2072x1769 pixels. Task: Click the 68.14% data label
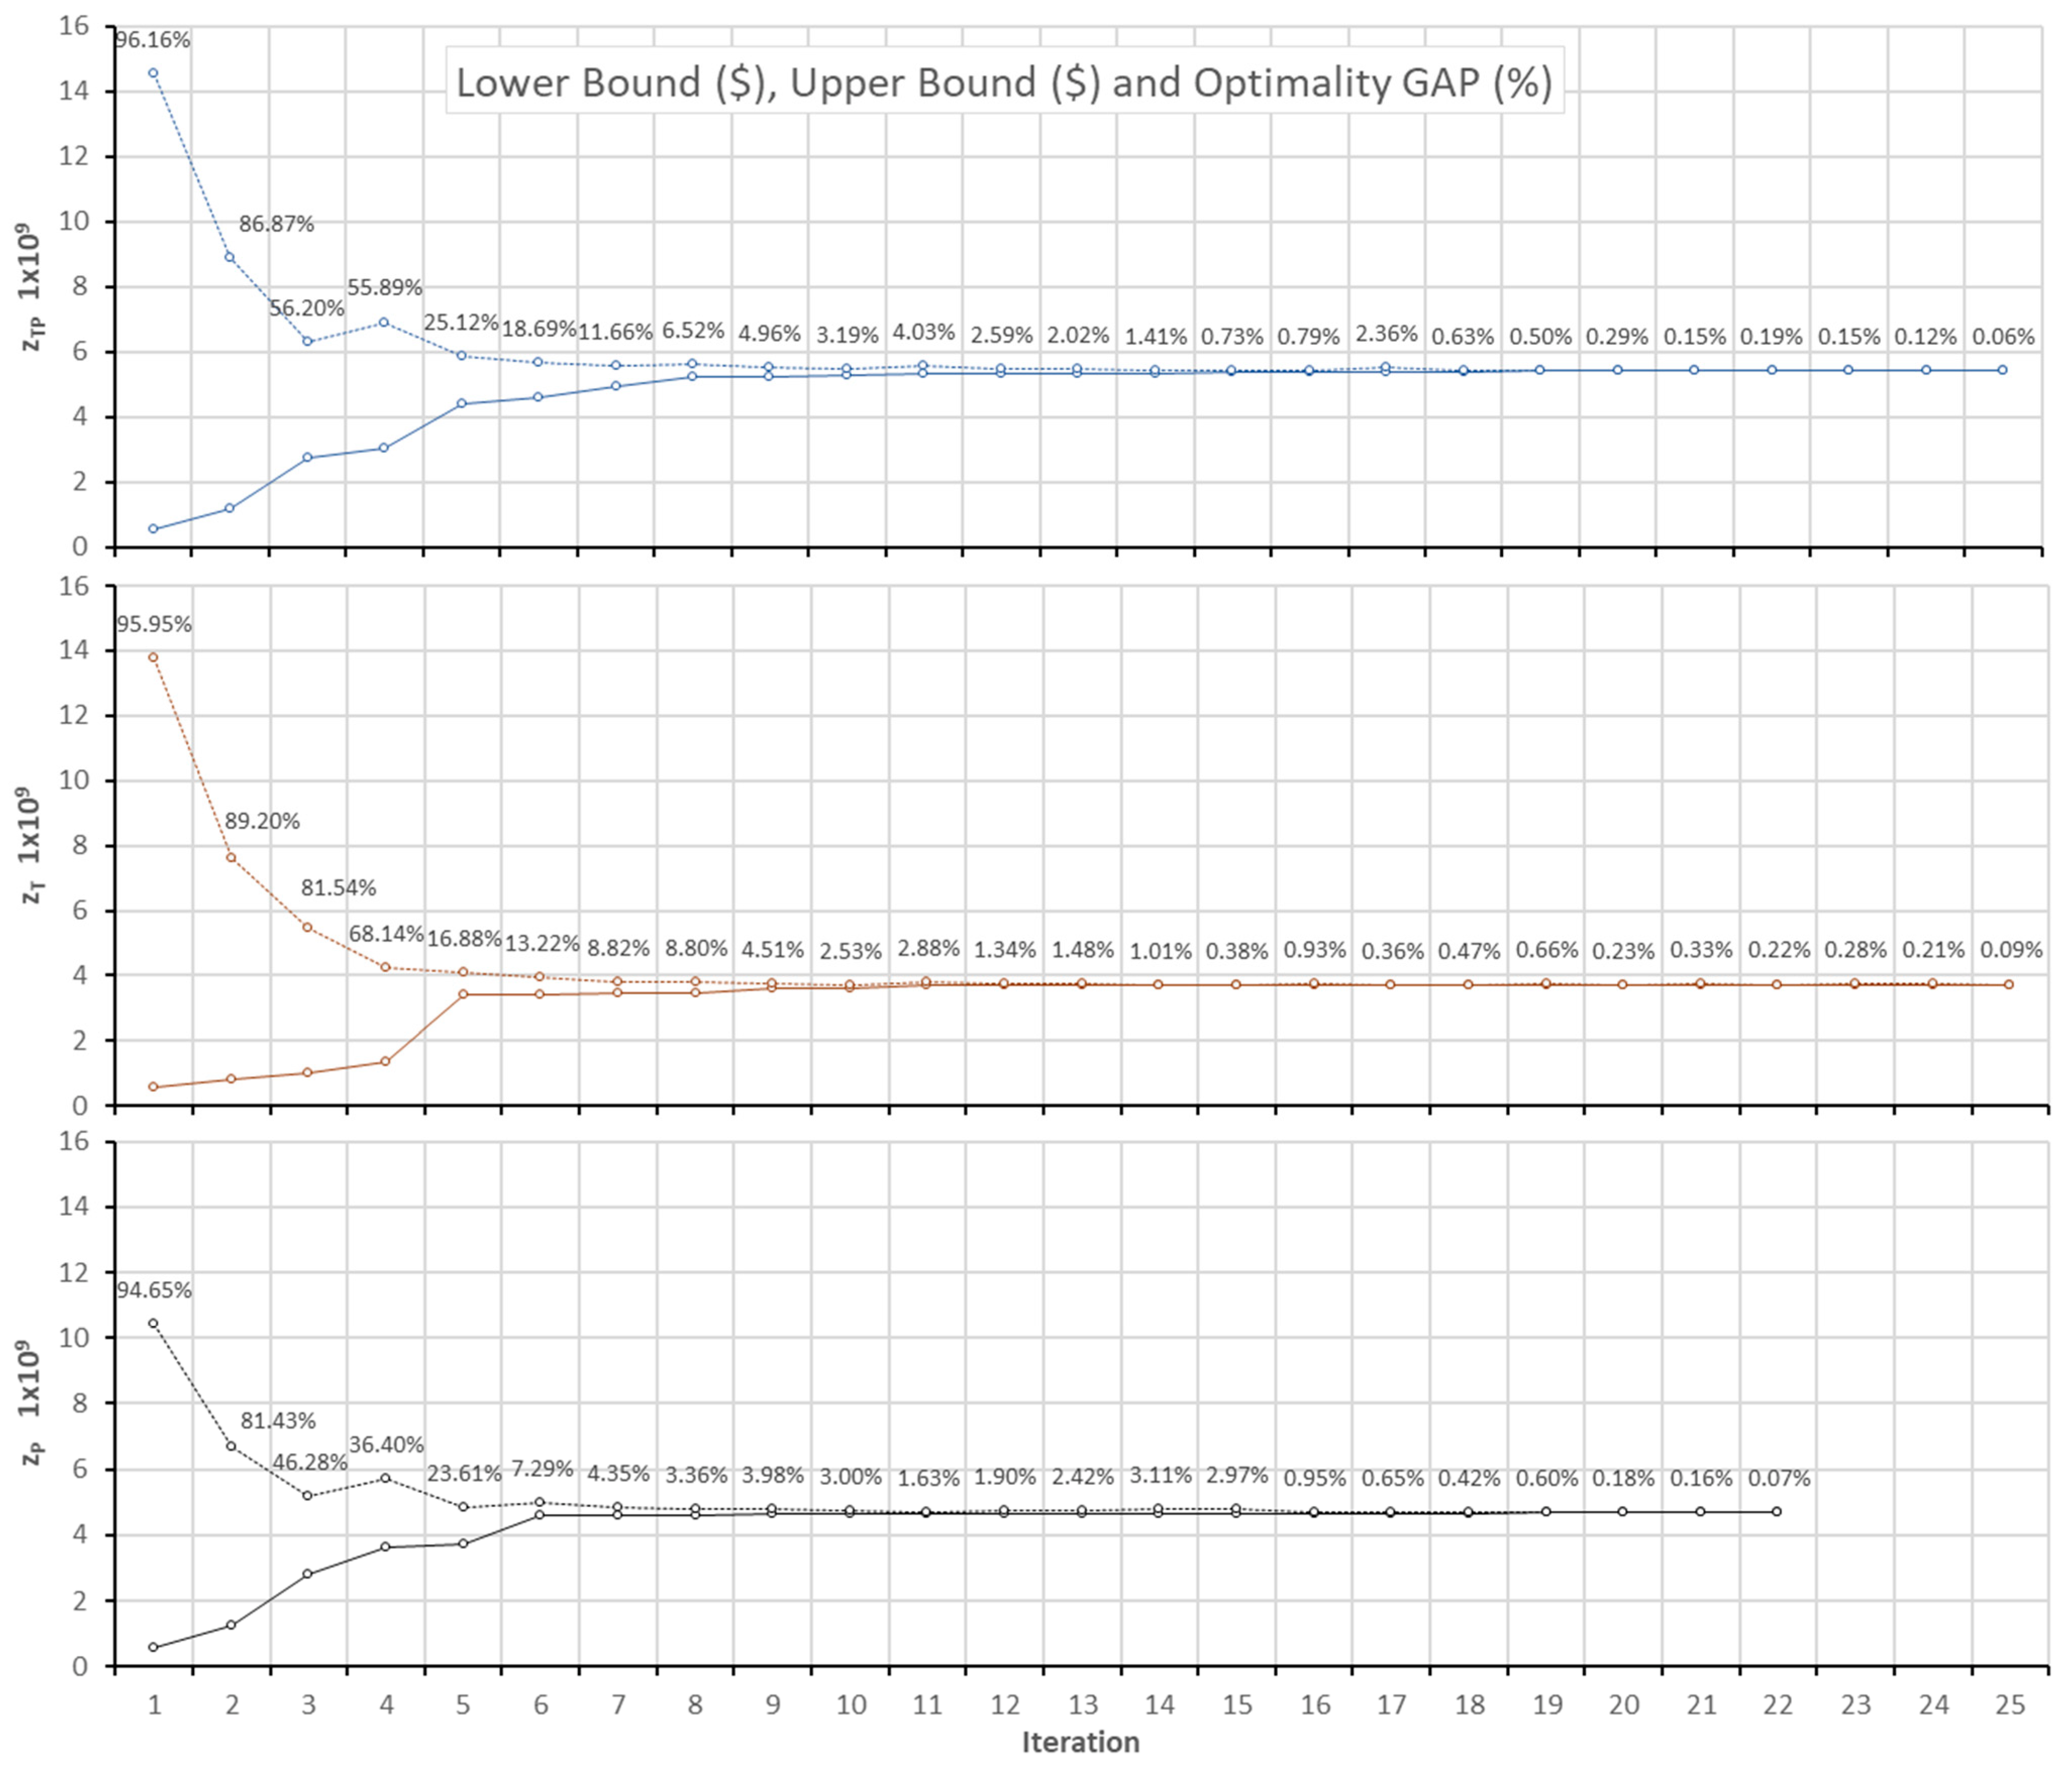pos(386,934)
